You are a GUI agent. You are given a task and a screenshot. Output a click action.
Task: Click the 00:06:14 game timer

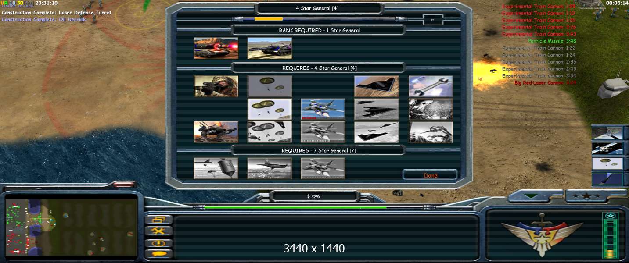point(616,3)
